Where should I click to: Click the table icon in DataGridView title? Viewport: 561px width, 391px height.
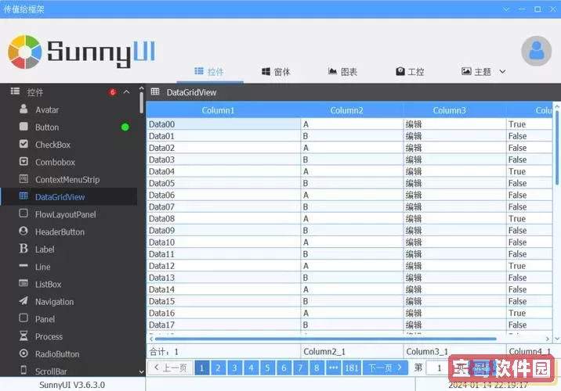(x=155, y=91)
